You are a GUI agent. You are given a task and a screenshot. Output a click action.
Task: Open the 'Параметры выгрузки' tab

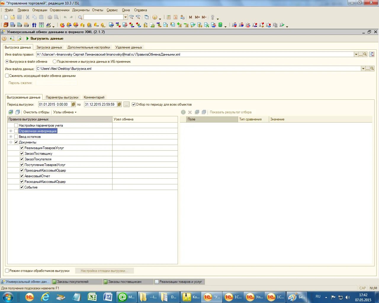[62, 97]
